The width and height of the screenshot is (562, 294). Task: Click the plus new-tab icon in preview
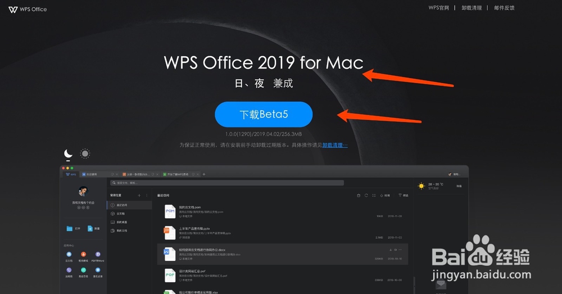click(x=204, y=174)
